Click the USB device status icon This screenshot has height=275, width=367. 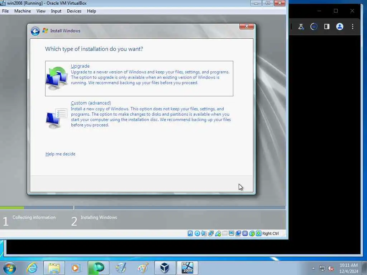(218, 233)
